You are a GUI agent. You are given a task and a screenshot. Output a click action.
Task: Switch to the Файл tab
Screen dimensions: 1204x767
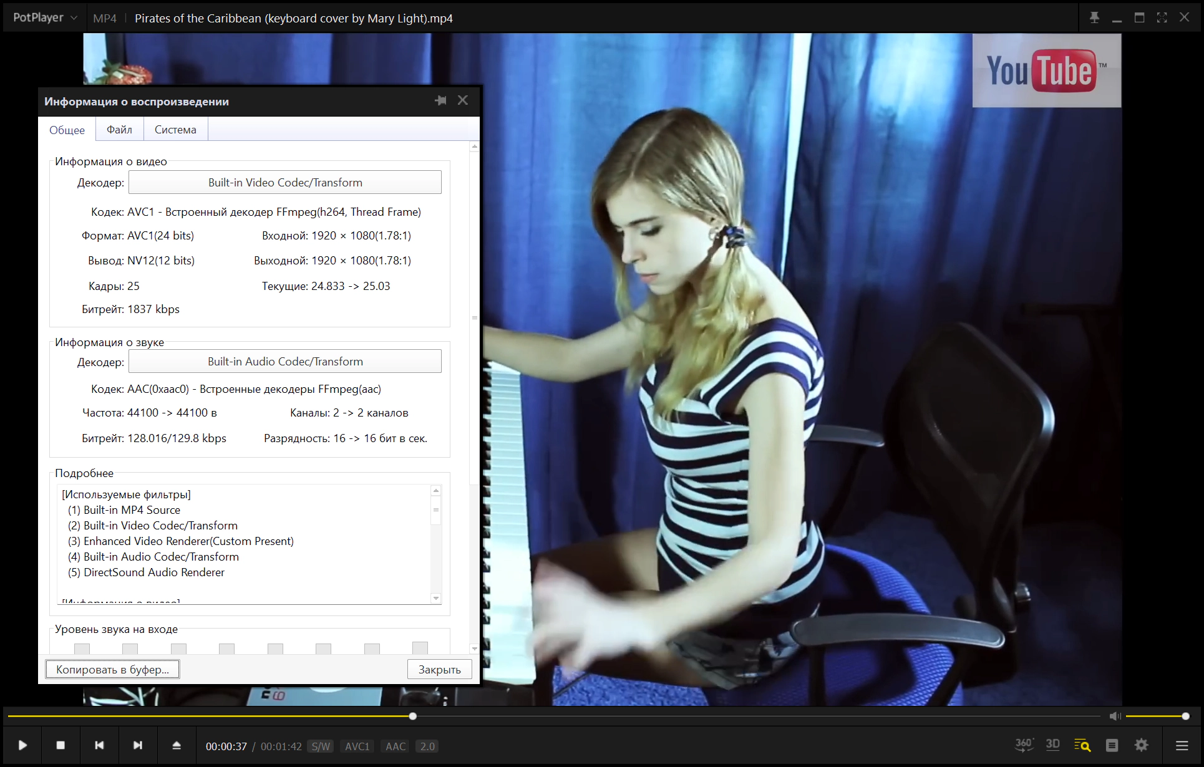[119, 129]
